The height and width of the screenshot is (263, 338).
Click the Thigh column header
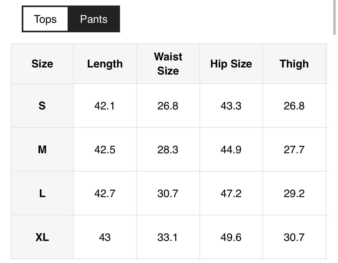coord(294,64)
